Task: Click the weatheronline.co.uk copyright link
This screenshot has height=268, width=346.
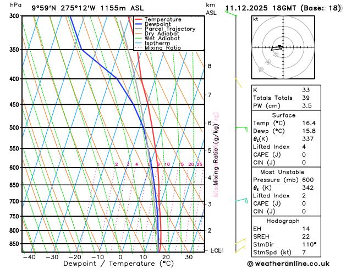Action: pos(288,264)
